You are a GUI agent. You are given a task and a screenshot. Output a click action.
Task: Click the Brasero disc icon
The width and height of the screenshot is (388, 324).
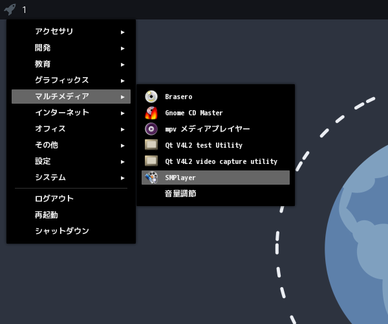(x=151, y=97)
